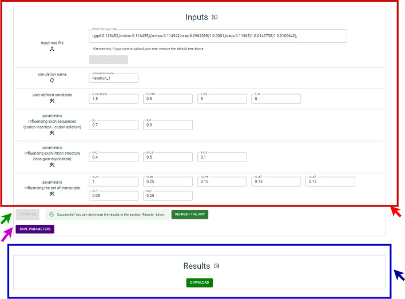The width and height of the screenshot is (405, 299).
Task: Click the 'Successful! You can download' message
Action: click(x=111, y=215)
